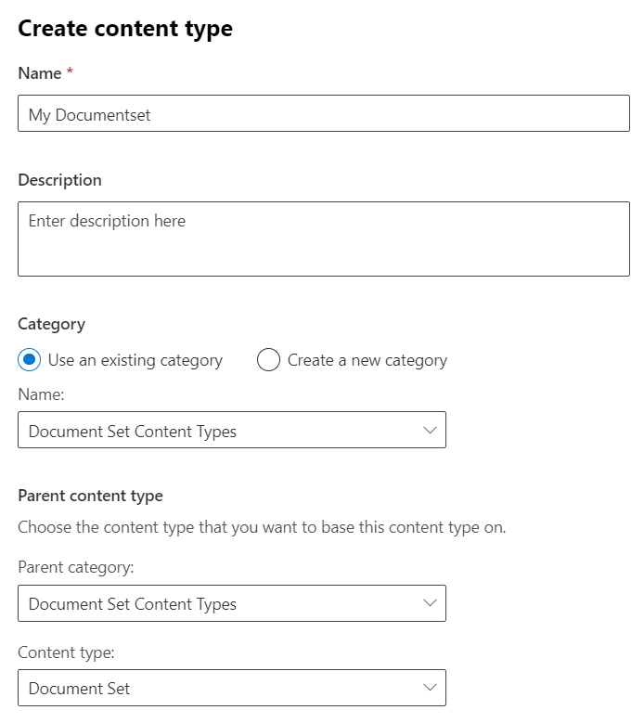Click the 'Create content type' panel title

click(125, 29)
